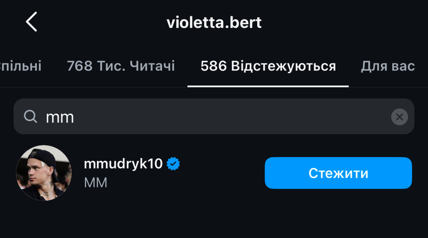Switch to the «768 Тис. Читачі» tab

coord(121,66)
